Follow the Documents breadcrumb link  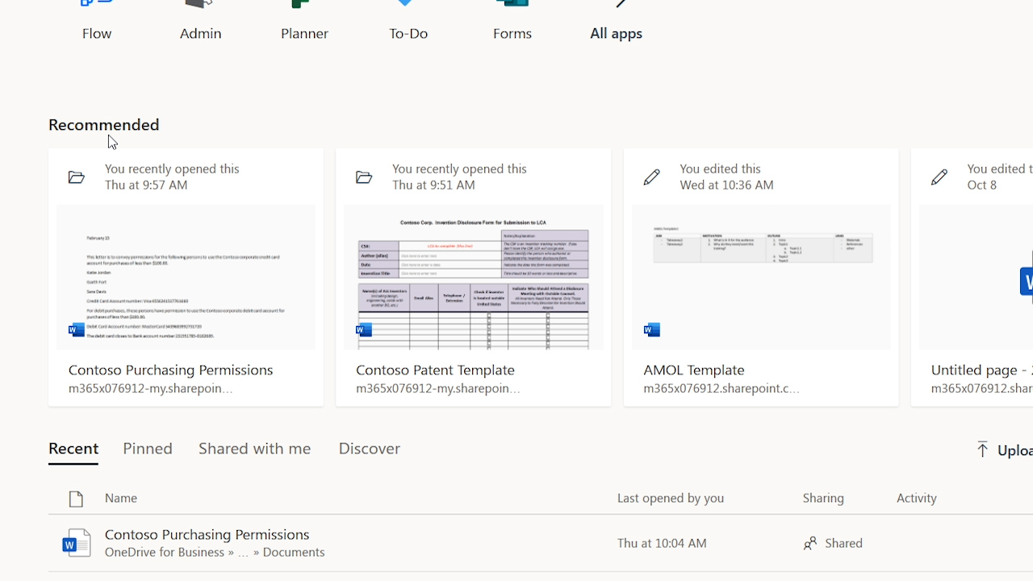click(x=294, y=552)
